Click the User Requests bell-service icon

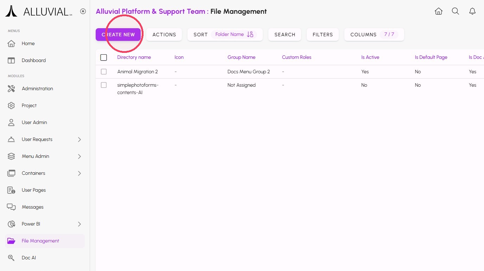[11, 140]
